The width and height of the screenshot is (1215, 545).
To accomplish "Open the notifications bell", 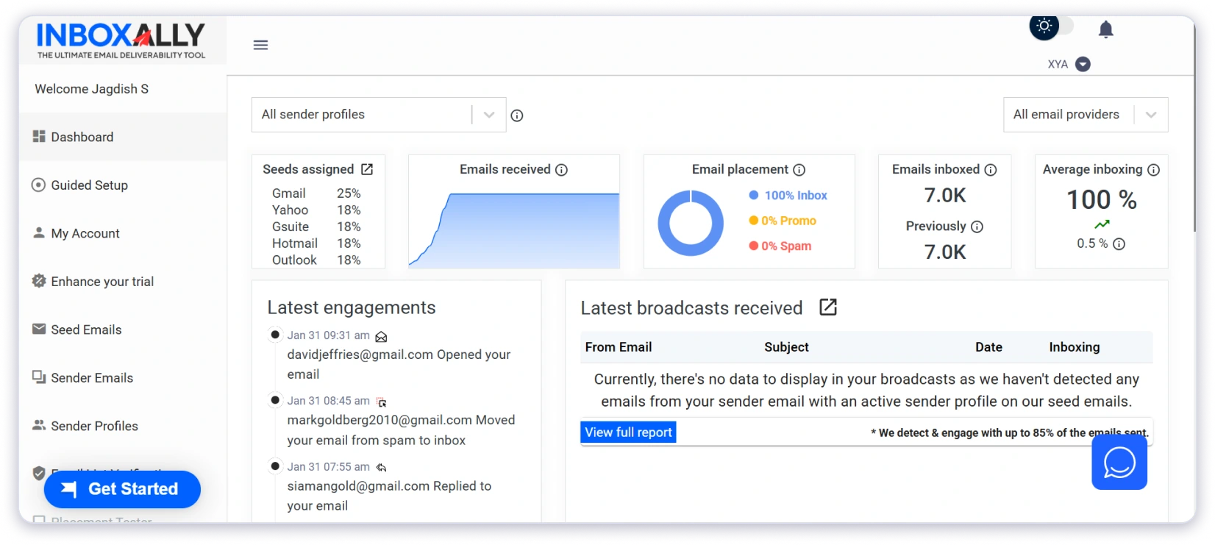I will 1105,29.
